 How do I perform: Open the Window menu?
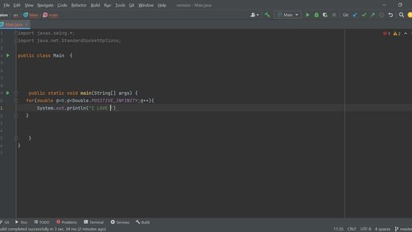point(146,5)
